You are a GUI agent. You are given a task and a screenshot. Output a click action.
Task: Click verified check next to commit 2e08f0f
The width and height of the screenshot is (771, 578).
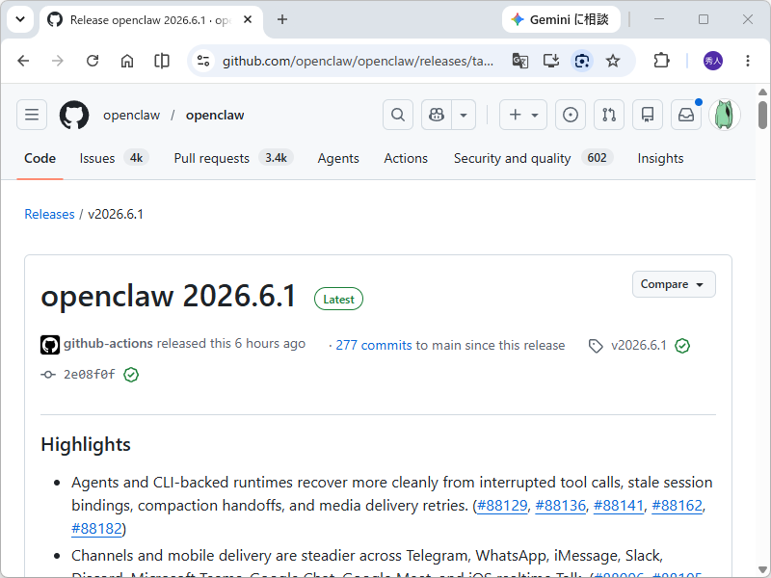pos(131,375)
